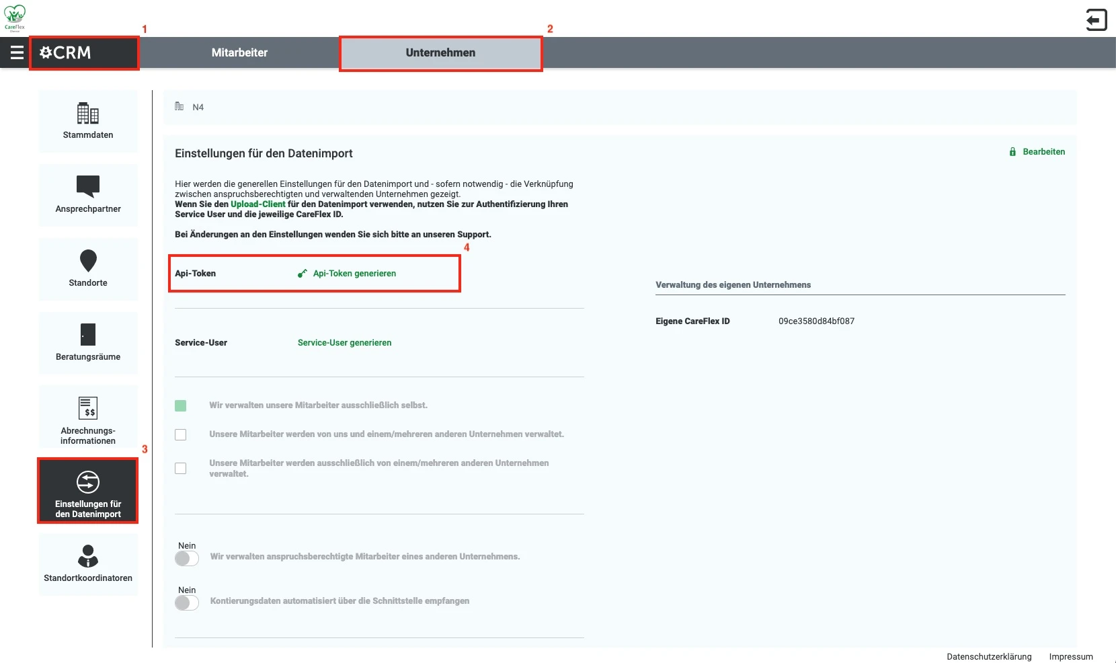Check 'von uns und einem/mehreren anderen Unternehmen verwaltet'

point(180,434)
